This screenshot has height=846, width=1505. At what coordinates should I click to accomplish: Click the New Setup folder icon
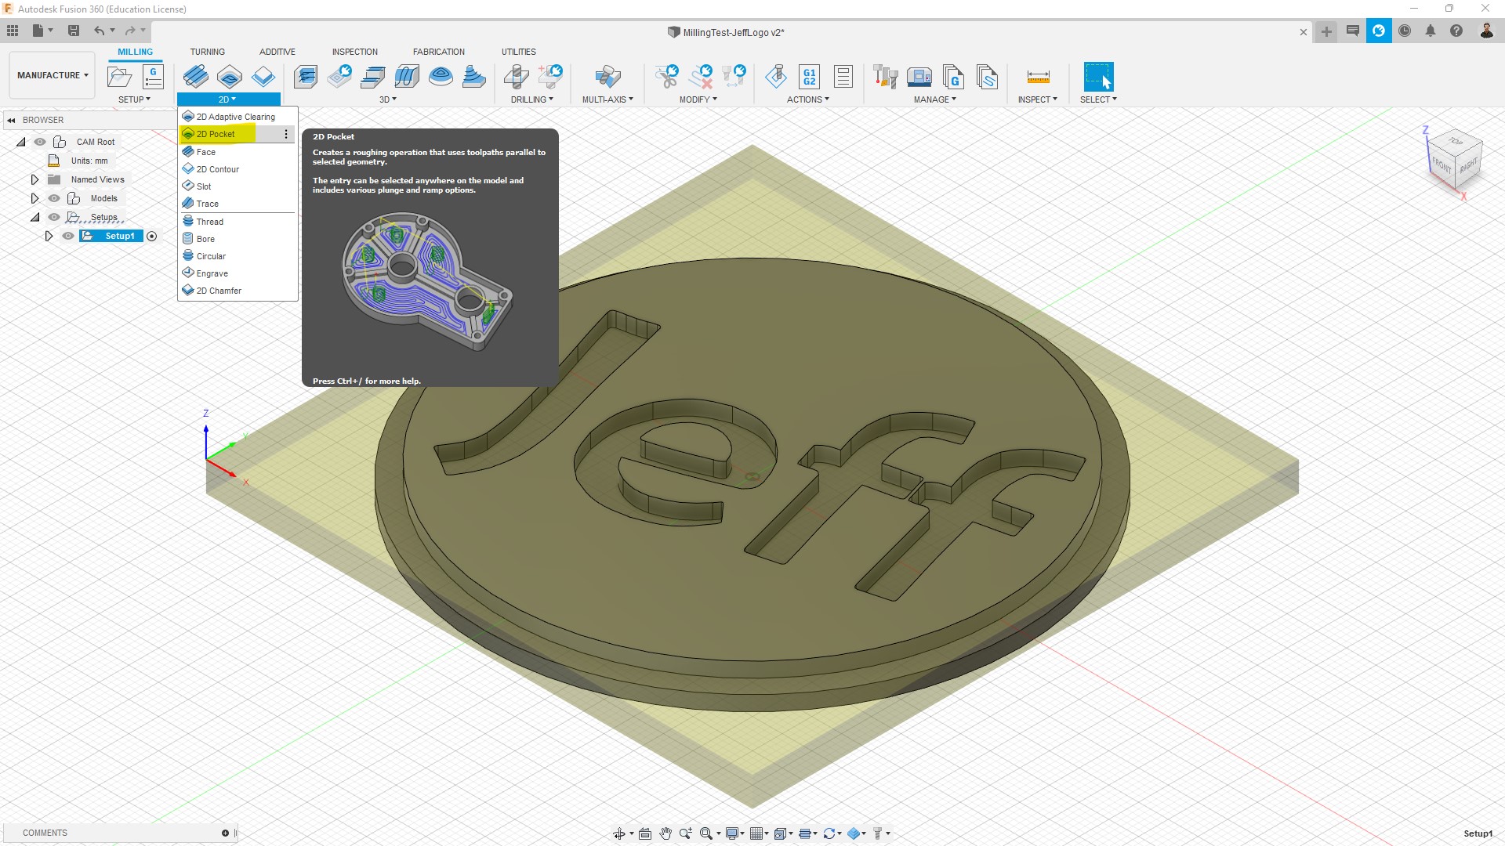[x=119, y=76]
